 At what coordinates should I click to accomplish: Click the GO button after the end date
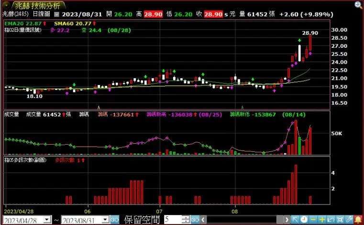114,220
